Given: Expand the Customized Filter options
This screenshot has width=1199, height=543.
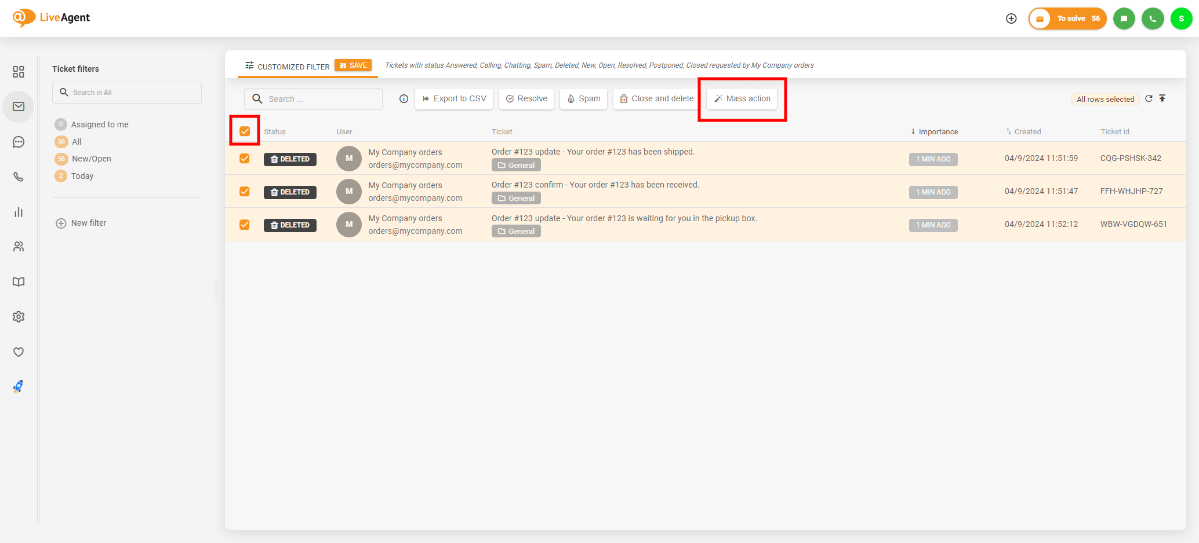Looking at the screenshot, I should tap(287, 66).
